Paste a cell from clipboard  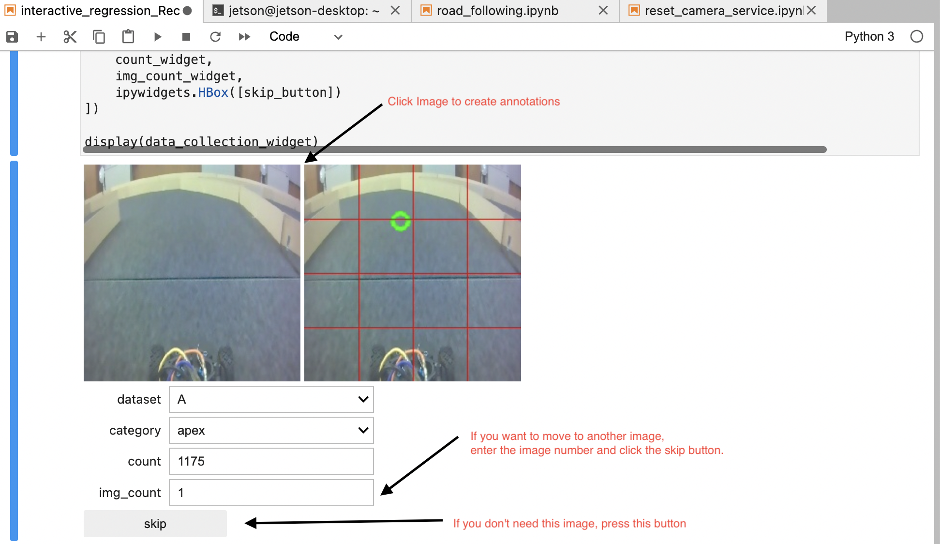point(128,36)
